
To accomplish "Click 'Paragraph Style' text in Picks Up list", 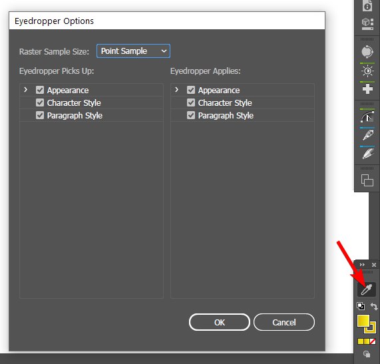I will click(75, 115).
